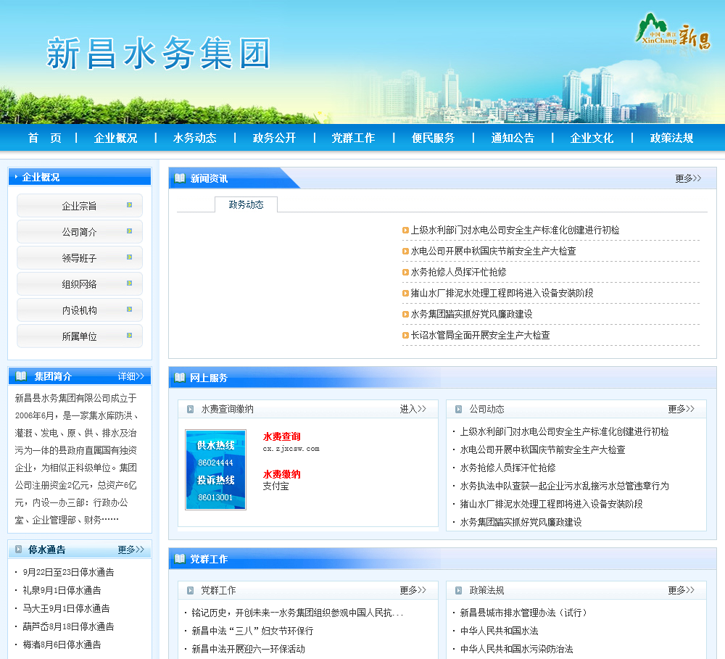Click the 公司简介 sidebar button
Image resolution: width=725 pixels, height=659 pixels.
[80, 231]
